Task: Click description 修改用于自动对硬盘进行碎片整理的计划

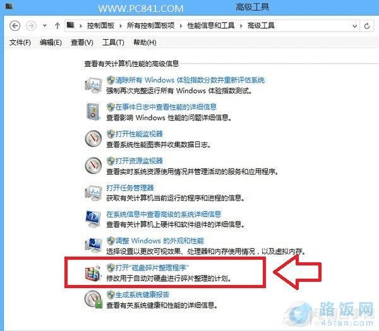Action: coord(169,279)
